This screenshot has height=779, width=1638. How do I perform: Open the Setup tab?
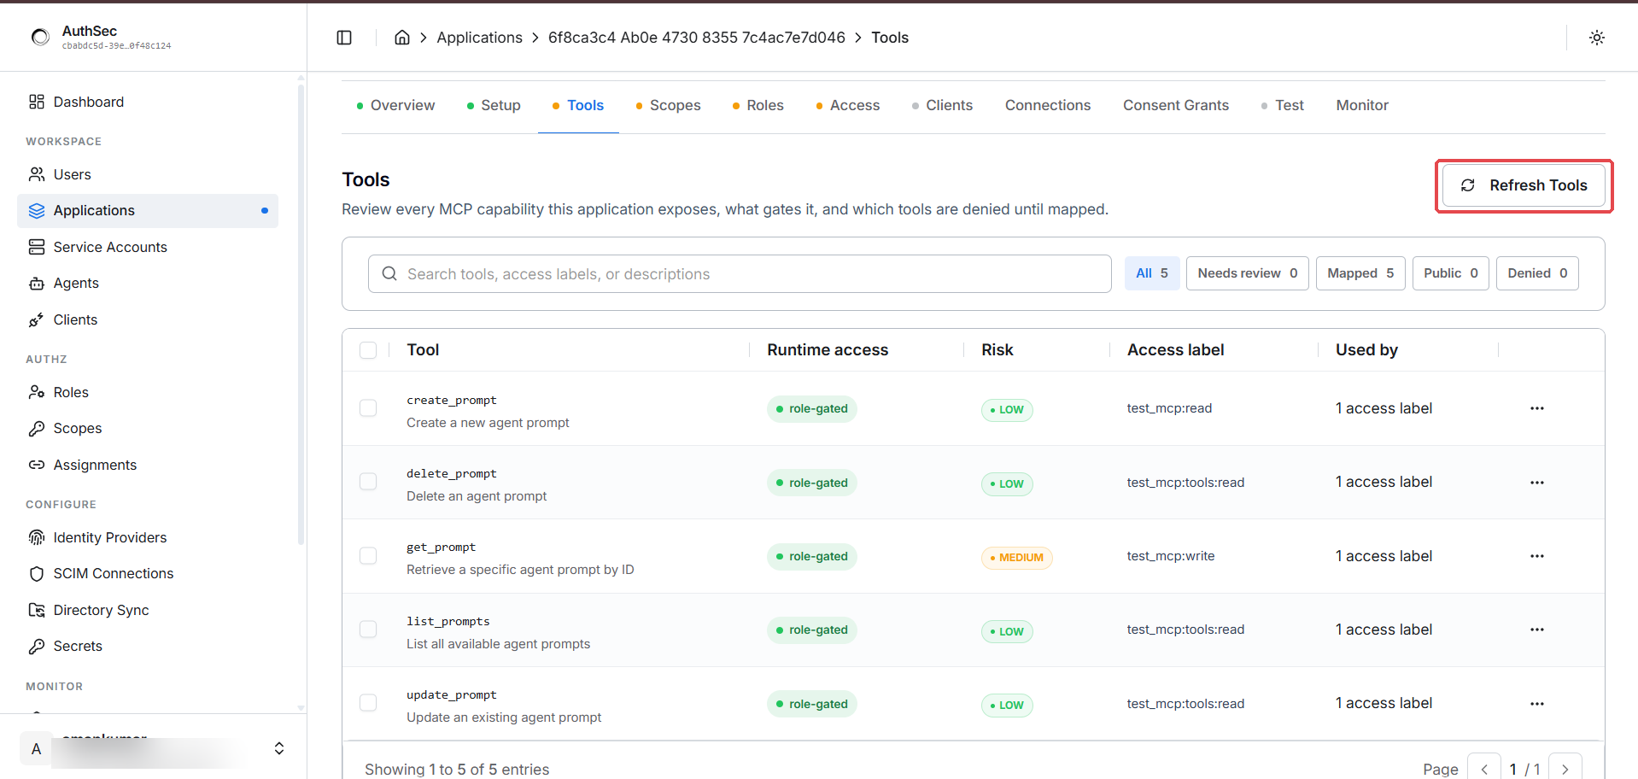click(x=494, y=105)
